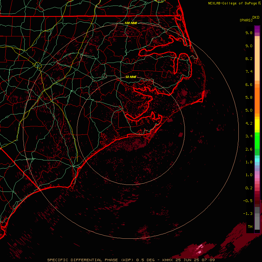The width and height of the screenshot is (262, 262).
Task: Click the 6.6 scale value
Action: (x=249, y=84)
